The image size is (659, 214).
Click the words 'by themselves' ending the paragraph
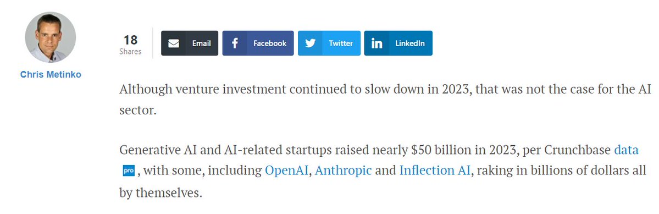(160, 194)
